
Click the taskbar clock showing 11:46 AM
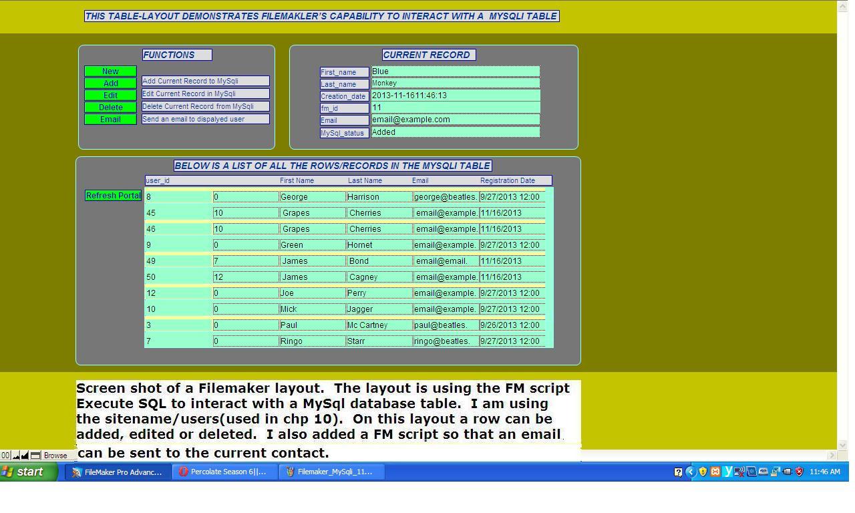click(825, 472)
